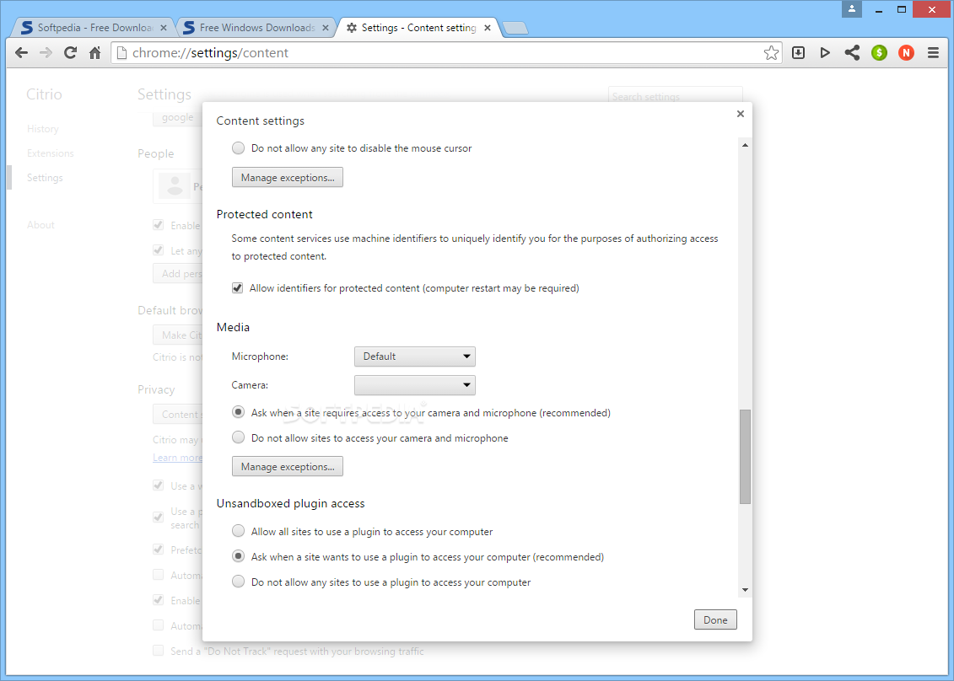
Task: Click the dialog scrollbar down arrow
Action: (745, 590)
